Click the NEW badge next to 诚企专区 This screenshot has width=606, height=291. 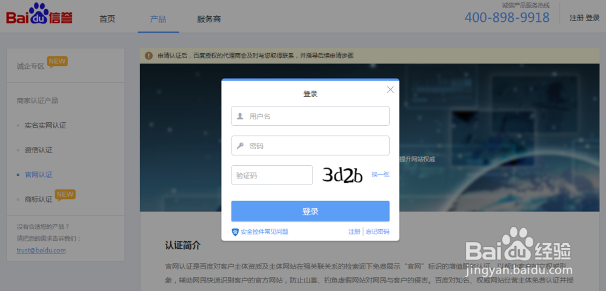tap(57, 62)
